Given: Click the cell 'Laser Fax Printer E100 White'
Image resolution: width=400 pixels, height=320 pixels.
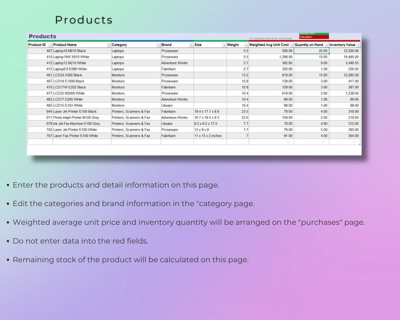Looking at the screenshot, I should click(x=82, y=136).
